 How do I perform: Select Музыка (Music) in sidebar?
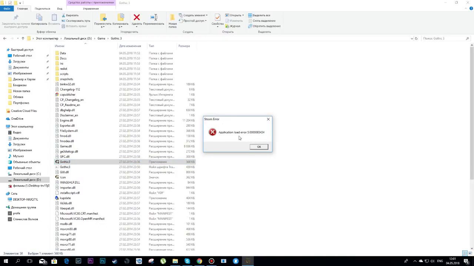click(18, 156)
